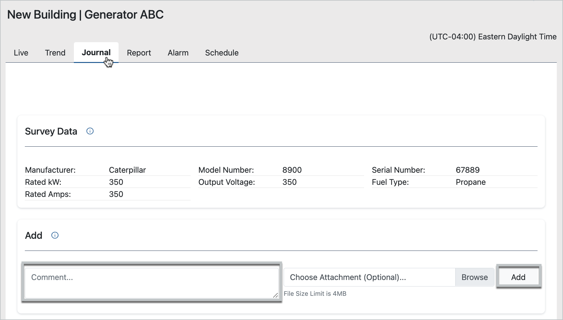Open the Trend tab

pyautogui.click(x=55, y=53)
